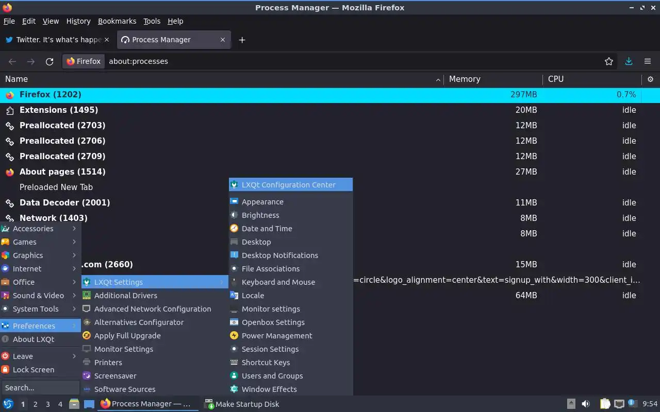Open Advanced Network Configuration
660x412 pixels.
click(155, 309)
